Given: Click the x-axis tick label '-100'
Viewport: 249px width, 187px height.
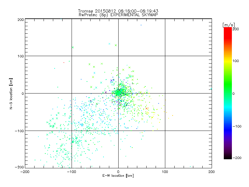Looking at the screenshot, I should (72, 172).
